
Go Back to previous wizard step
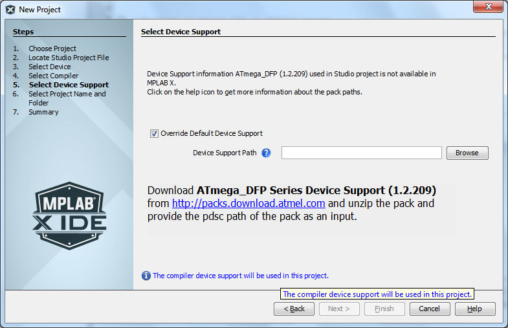click(294, 309)
